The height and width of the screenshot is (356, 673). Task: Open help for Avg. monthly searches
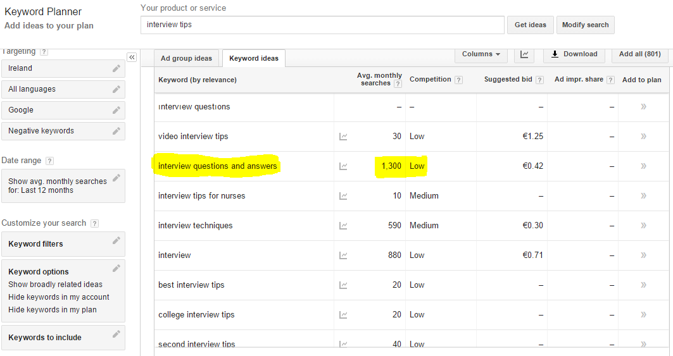[398, 83]
